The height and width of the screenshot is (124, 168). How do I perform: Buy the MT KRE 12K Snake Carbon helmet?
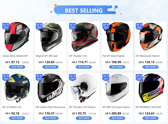117,118
